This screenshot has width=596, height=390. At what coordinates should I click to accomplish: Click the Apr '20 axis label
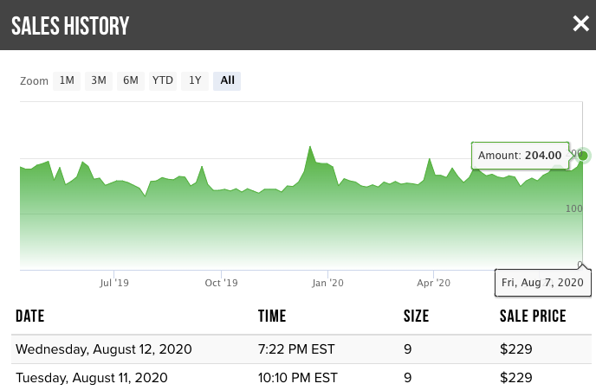point(433,283)
